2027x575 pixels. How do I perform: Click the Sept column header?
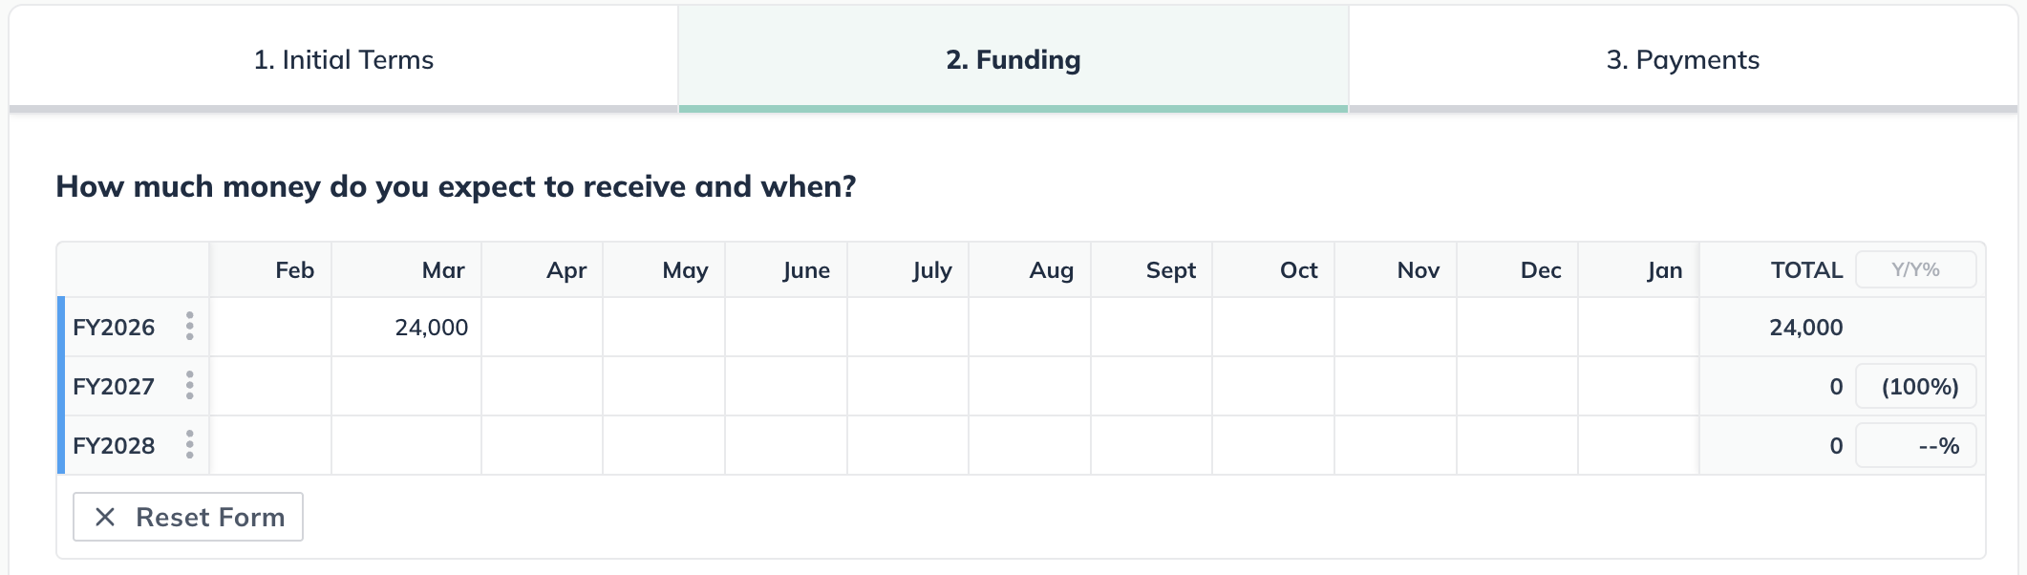(1169, 269)
